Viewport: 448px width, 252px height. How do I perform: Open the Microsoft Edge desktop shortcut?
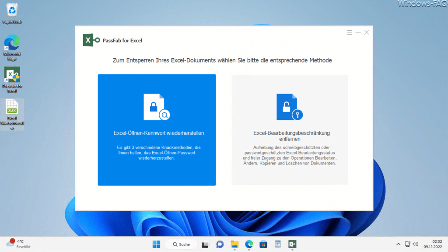pos(12,47)
